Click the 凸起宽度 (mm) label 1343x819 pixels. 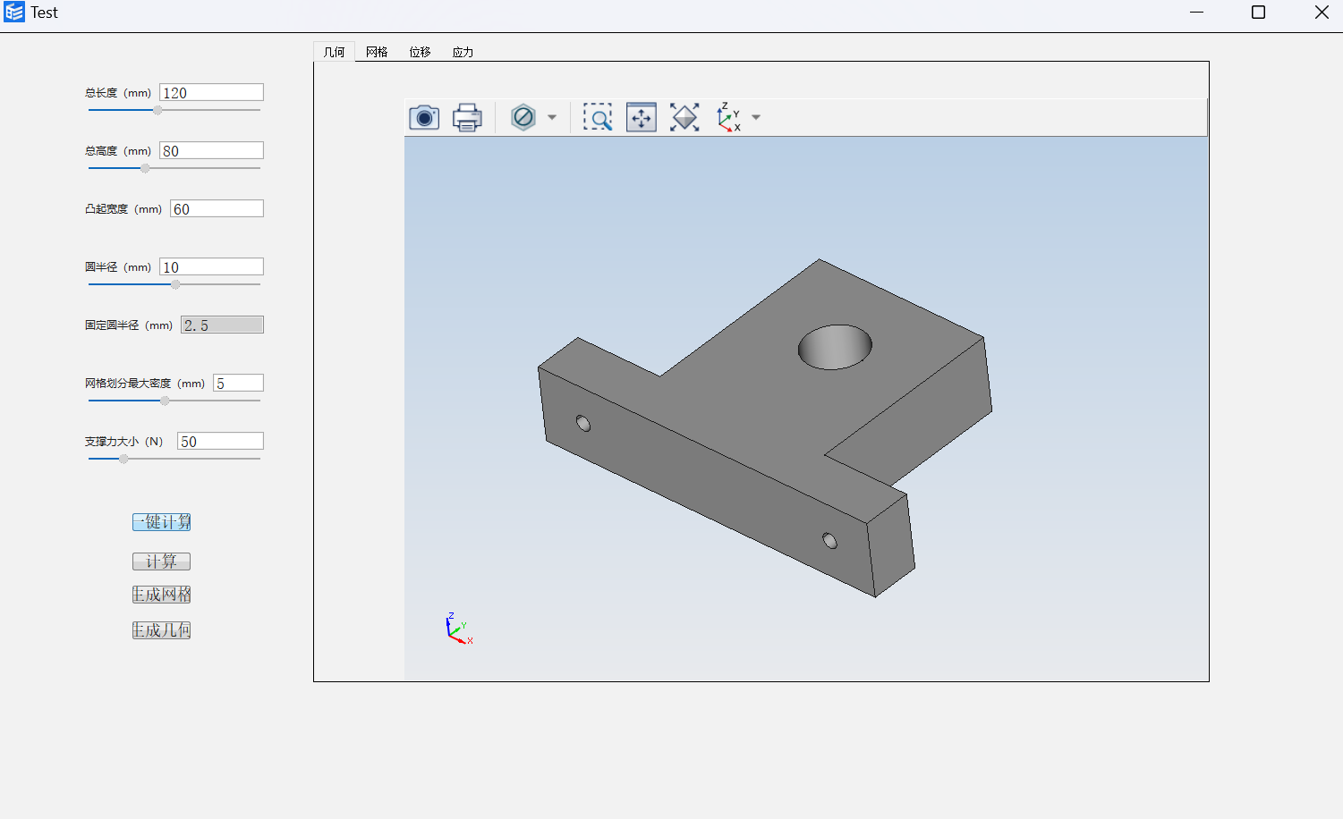click(123, 209)
